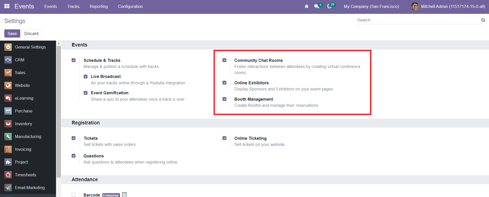This screenshot has width=489, height=197.
Task: Uncheck Live Broadcast checkbox
Action: (85, 76)
